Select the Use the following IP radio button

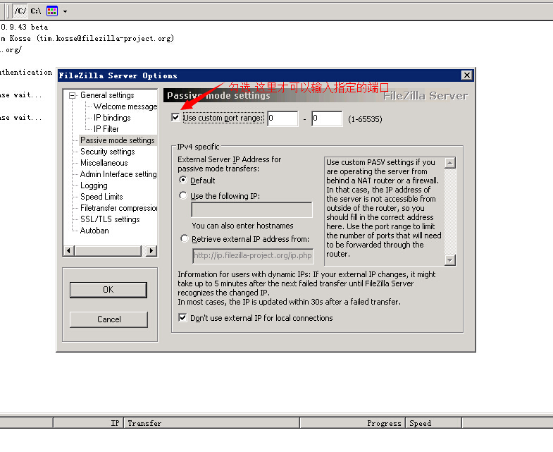182,195
